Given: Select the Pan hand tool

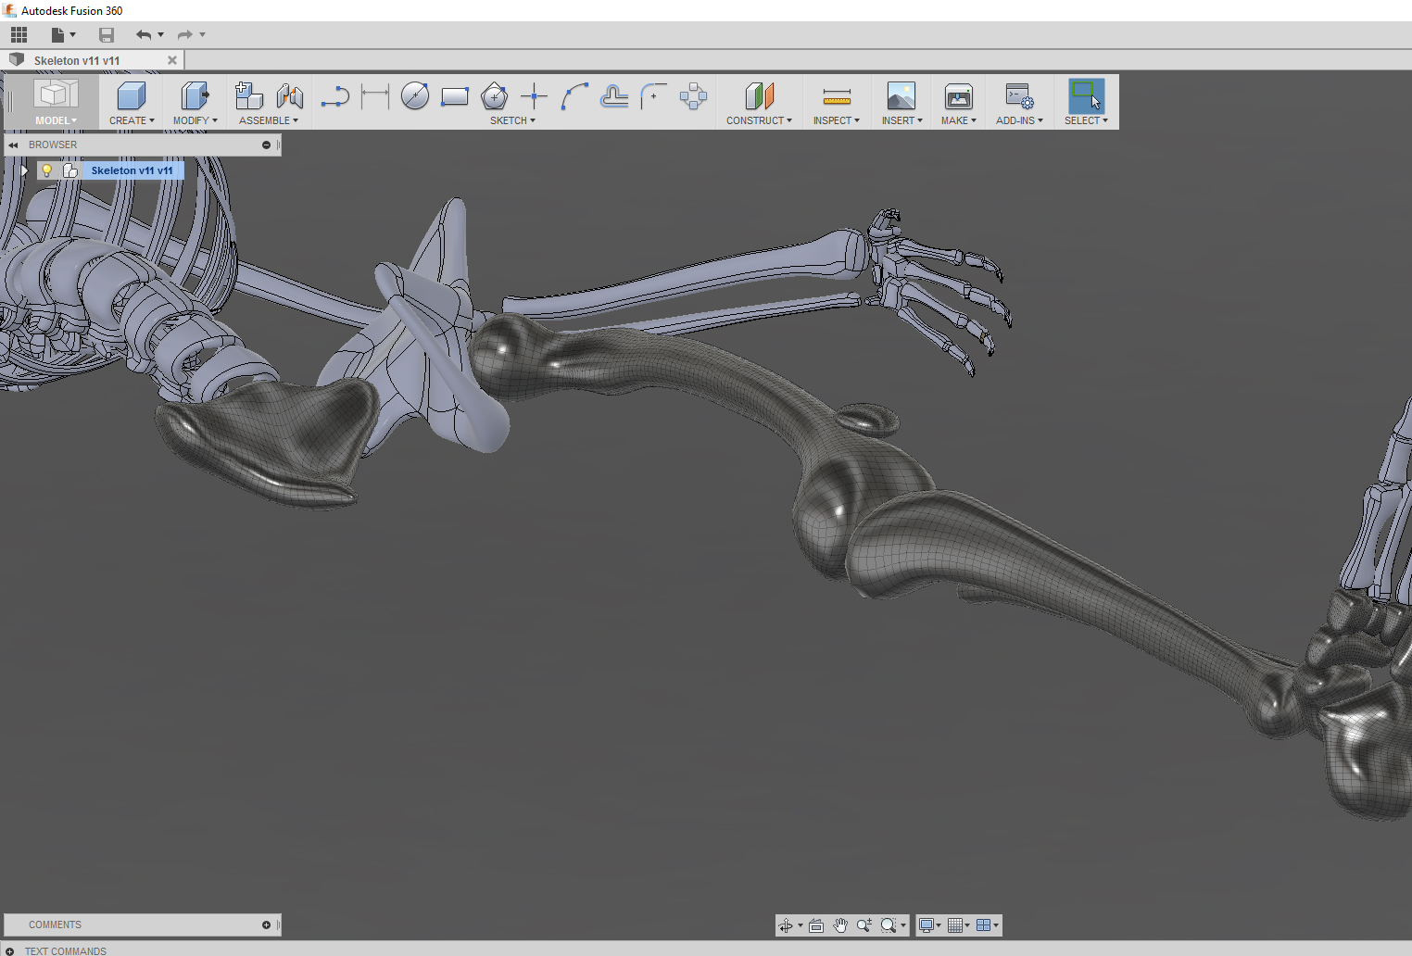Looking at the screenshot, I should 840,925.
